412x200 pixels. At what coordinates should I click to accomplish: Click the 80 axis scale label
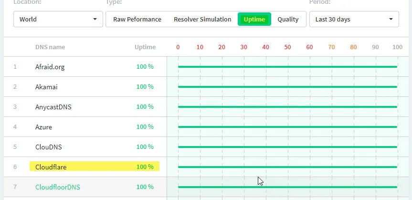pos(353,47)
